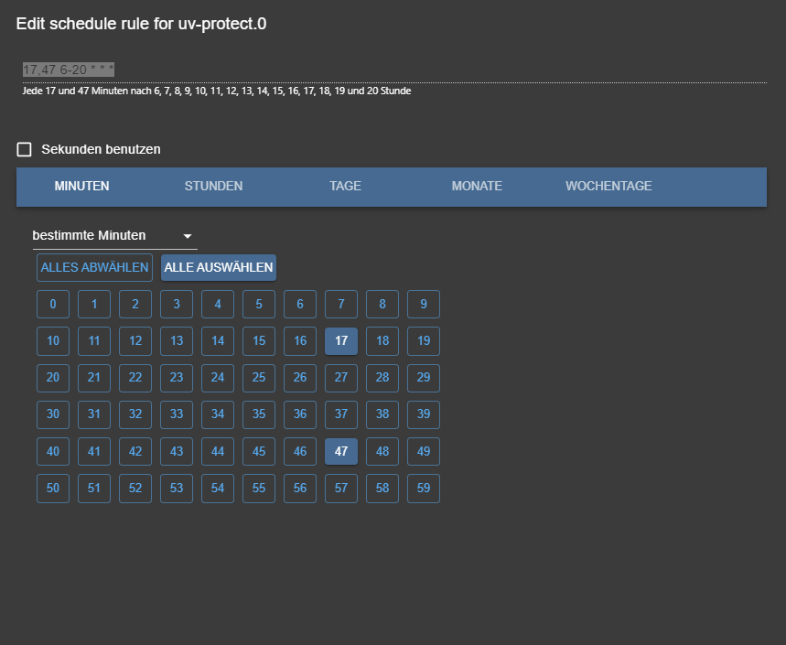Choose minute 27

(x=341, y=378)
